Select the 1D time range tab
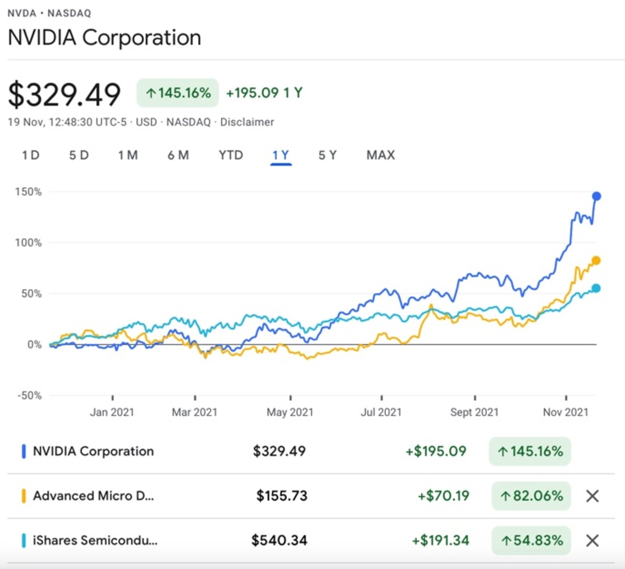 coord(31,155)
